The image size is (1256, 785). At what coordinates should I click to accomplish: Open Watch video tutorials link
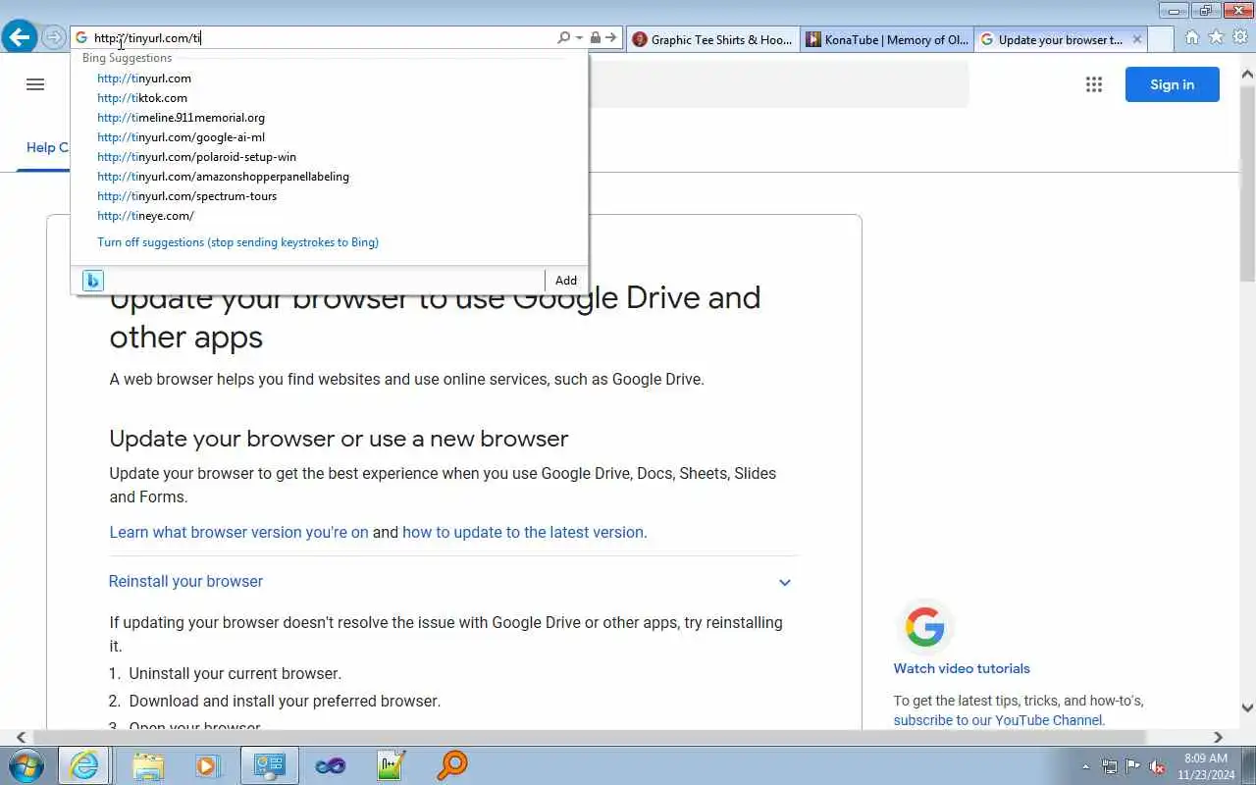point(962,668)
